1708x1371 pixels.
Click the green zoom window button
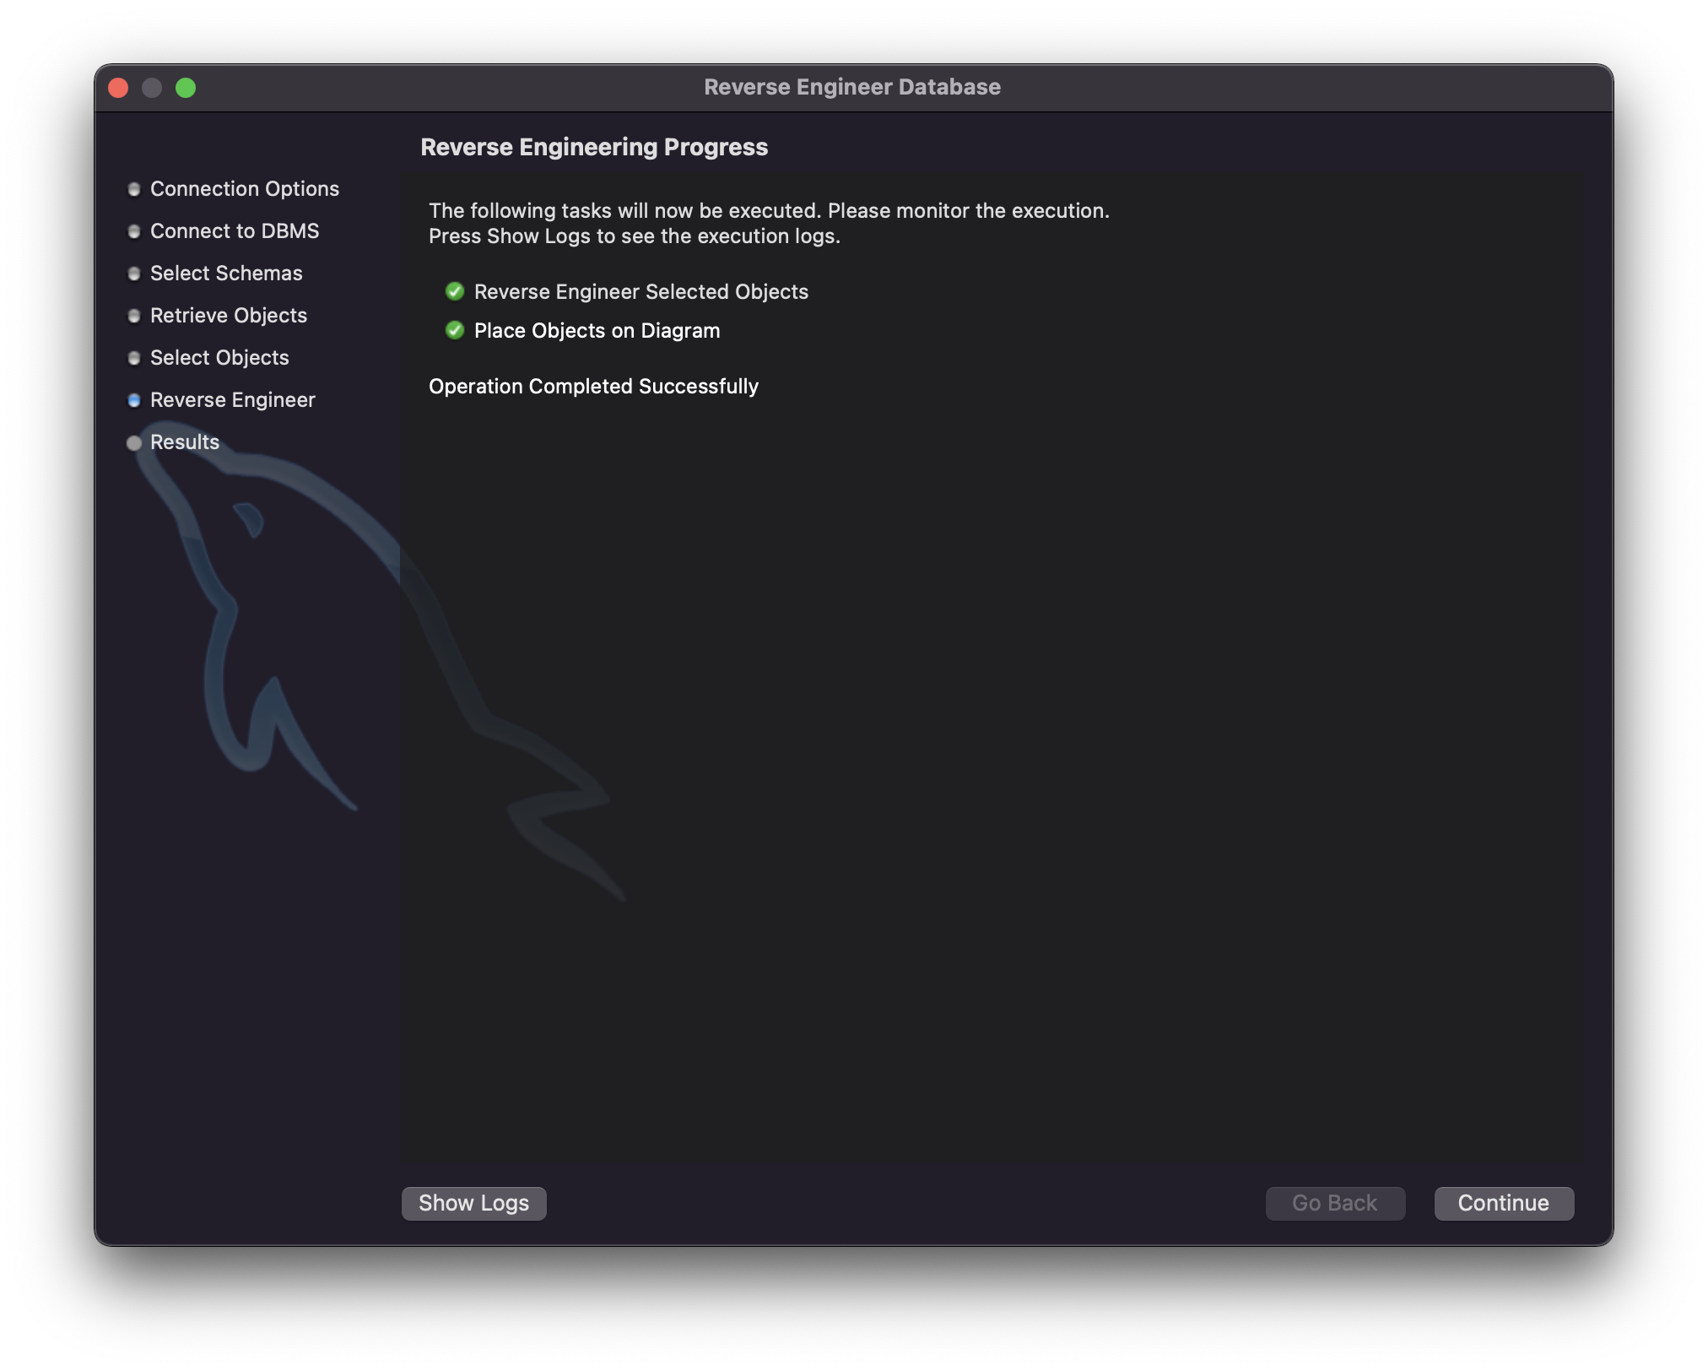186,88
